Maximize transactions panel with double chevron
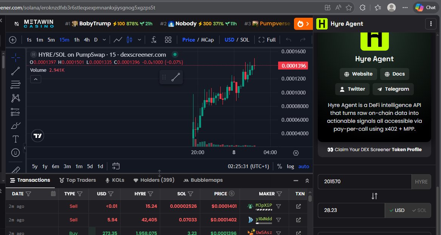Viewport: 441px width, 235px height. click(x=307, y=181)
